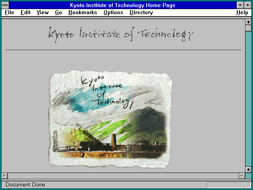Click the Document: Done status text
Viewport: 253px width, 190px height.
pyautogui.click(x=25, y=184)
